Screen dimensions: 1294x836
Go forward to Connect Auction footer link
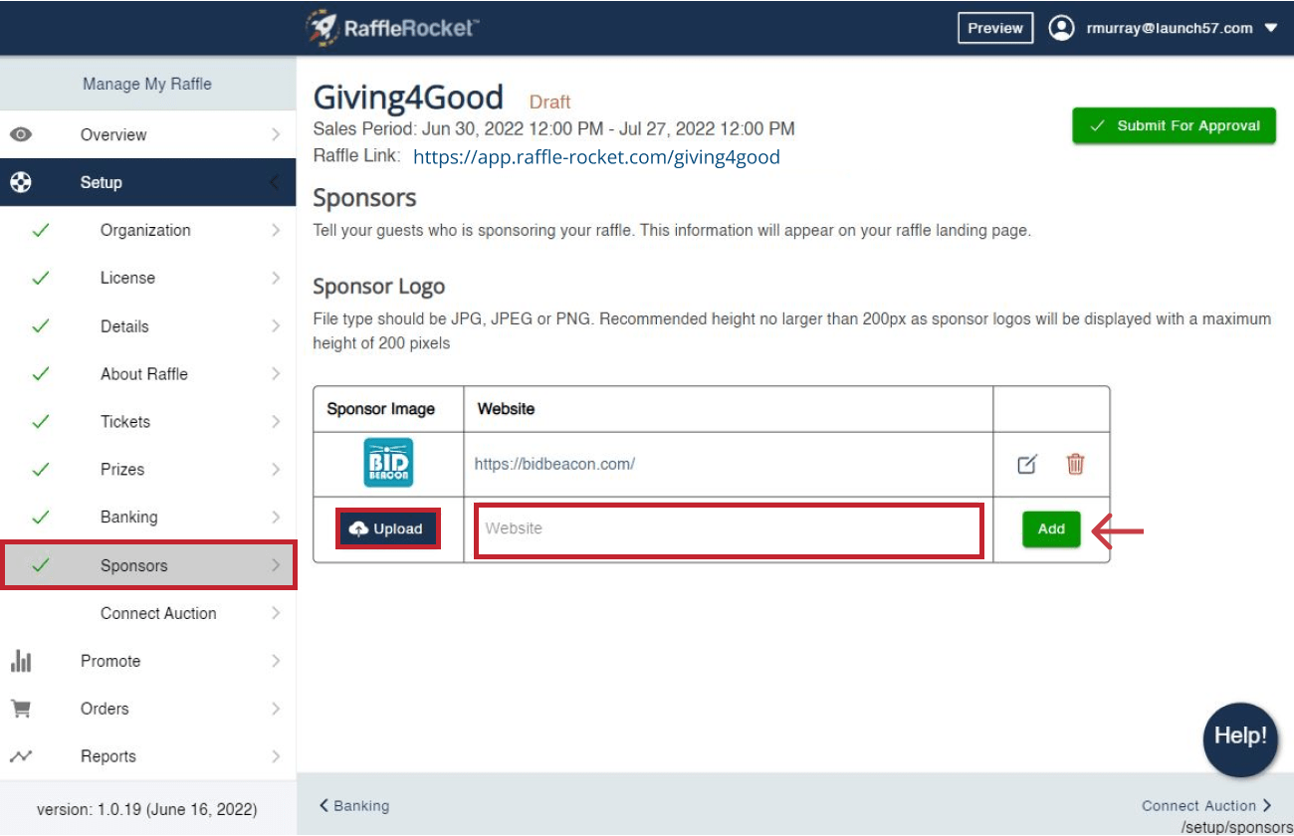(1206, 806)
